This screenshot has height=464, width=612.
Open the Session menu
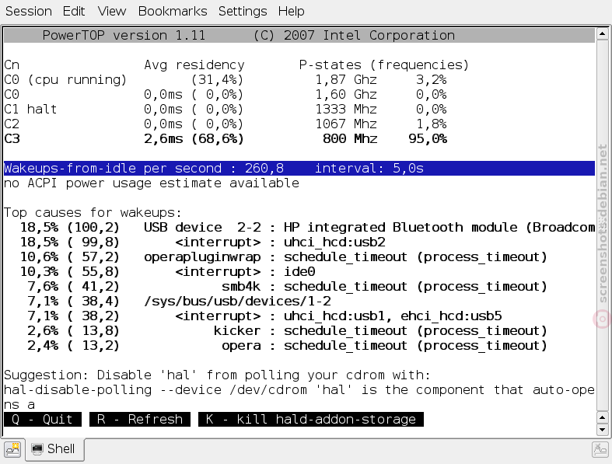[29, 12]
